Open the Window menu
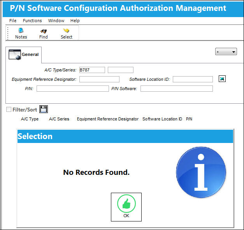This screenshot has width=244, height=230. (56, 21)
